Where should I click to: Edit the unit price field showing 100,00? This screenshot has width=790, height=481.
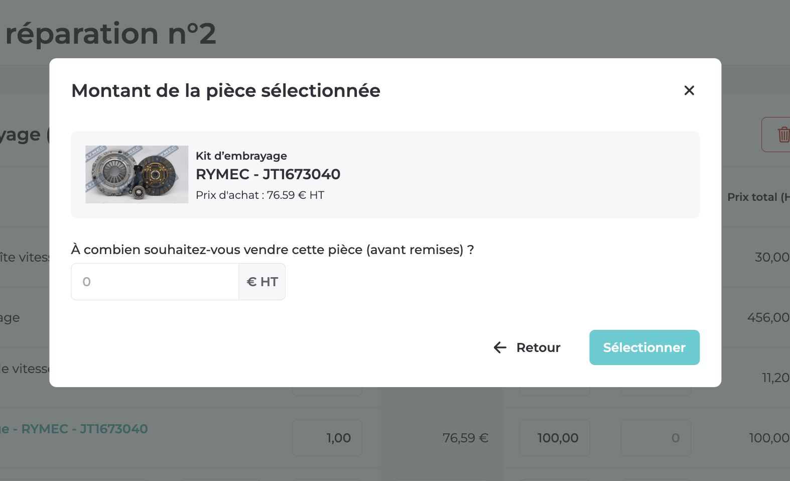pos(555,438)
